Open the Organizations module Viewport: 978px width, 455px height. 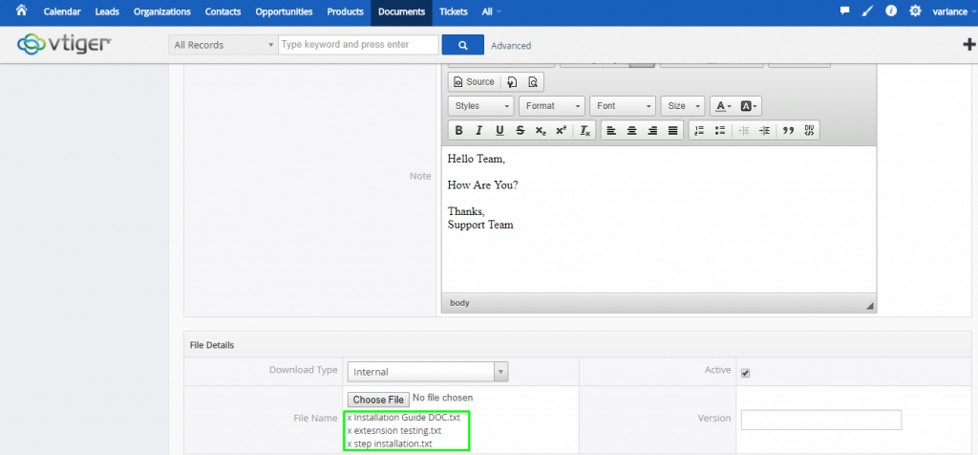click(162, 11)
